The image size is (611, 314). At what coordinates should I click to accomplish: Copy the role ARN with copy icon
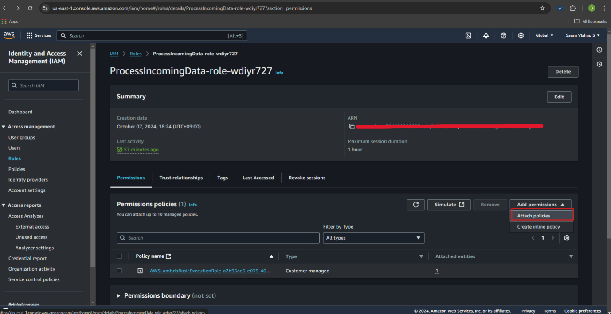352,127
